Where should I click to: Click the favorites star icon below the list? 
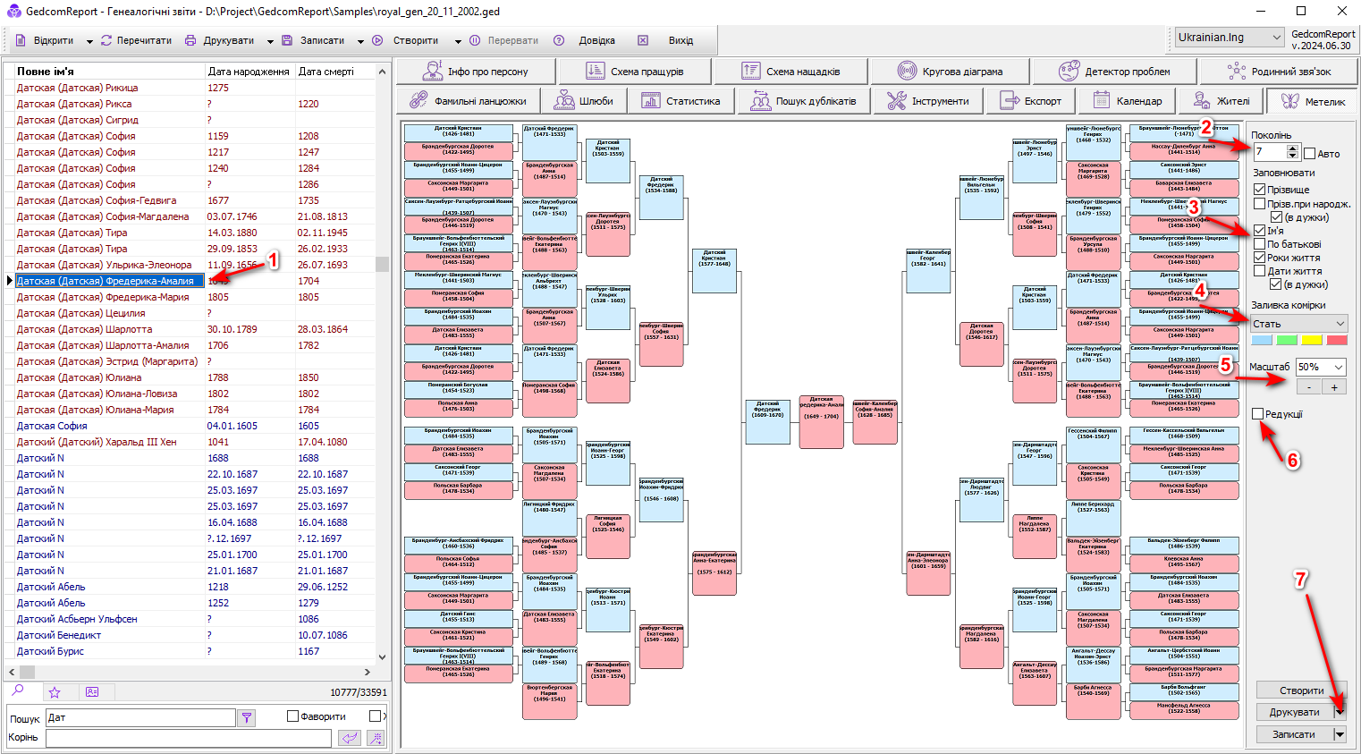tap(55, 692)
